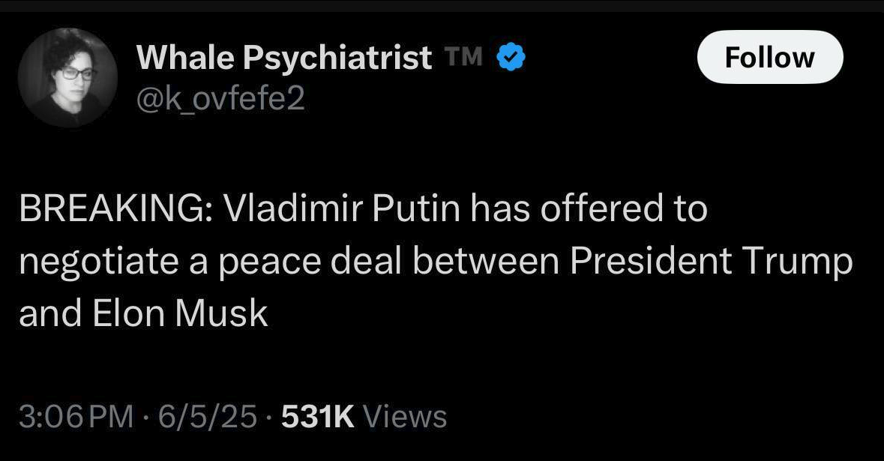Image resolution: width=884 pixels, height=461 pixels.
Task: Open the Whale Psychiatrist profile avatar
Action: (x=67, y=78)
